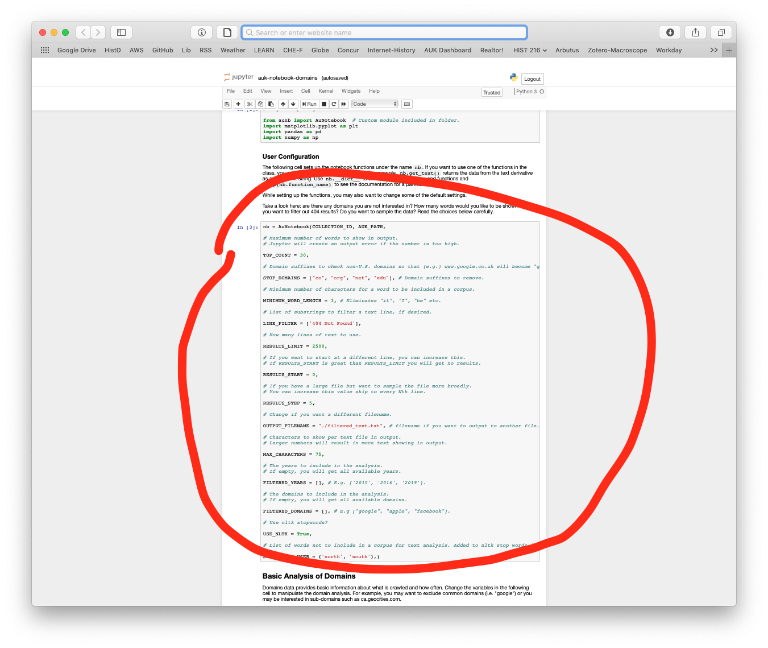768x648 pixels.
Task: Focus the Safari address search field
Action: 384,32
